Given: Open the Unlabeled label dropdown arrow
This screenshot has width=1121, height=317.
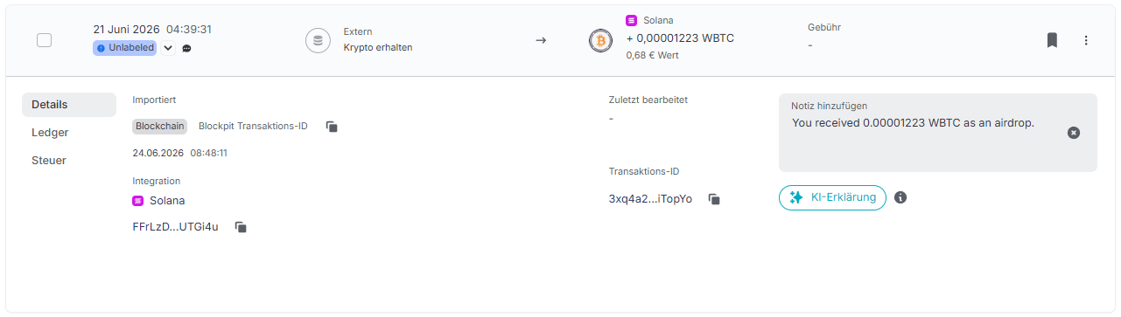Looking at the screenshot, I should pos(168,48).
